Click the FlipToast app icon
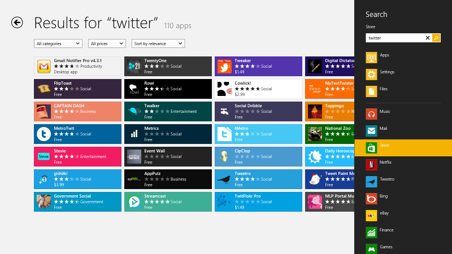This screenshot has width=452, height=254. 44,89
